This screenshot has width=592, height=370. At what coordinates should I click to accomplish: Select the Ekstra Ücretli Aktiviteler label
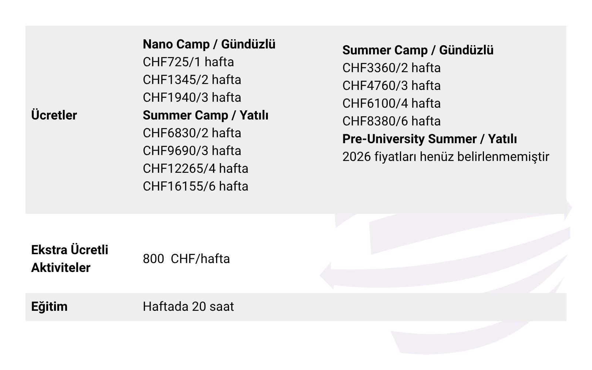click(70, 259)
